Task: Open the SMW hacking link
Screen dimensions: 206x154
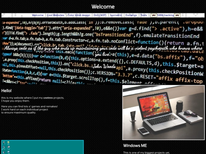Action: click(166, 15)
